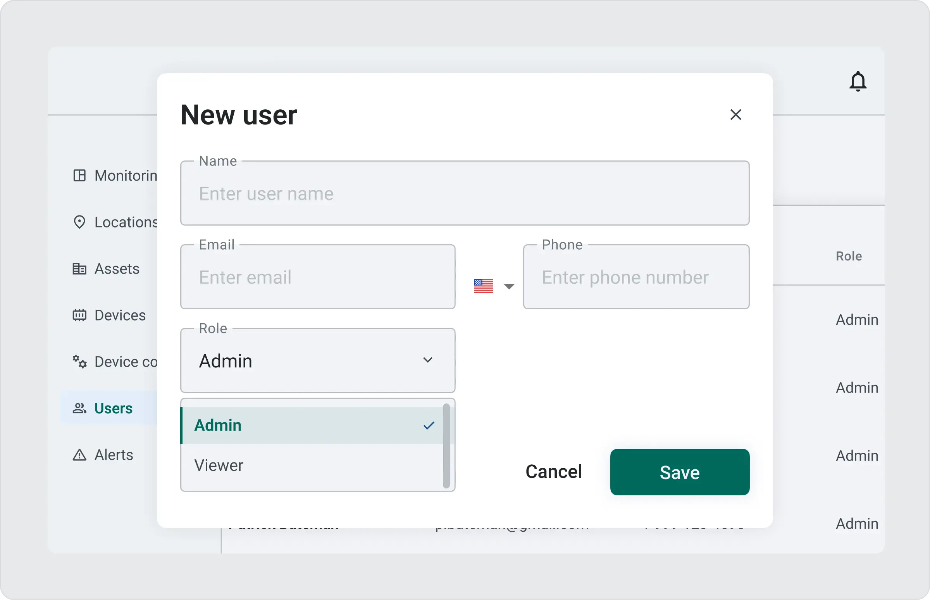Collapse the Role dropdown chevron

(428, 360)
